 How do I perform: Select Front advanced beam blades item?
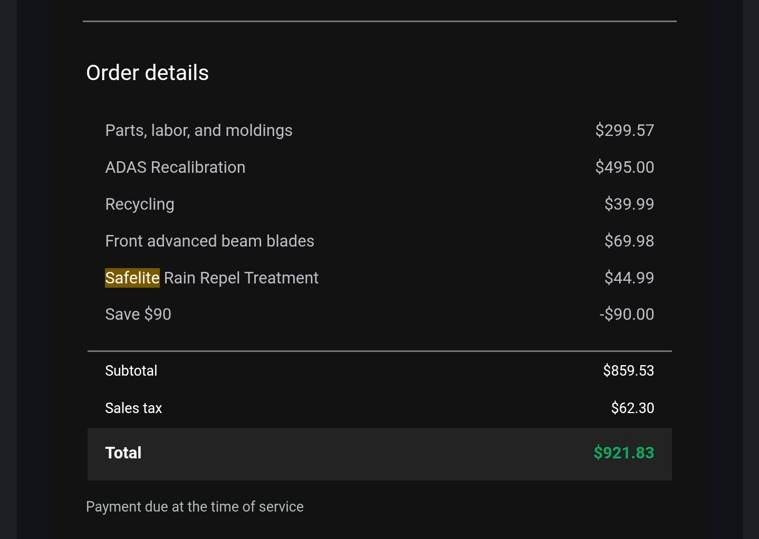tap(209, 241)
